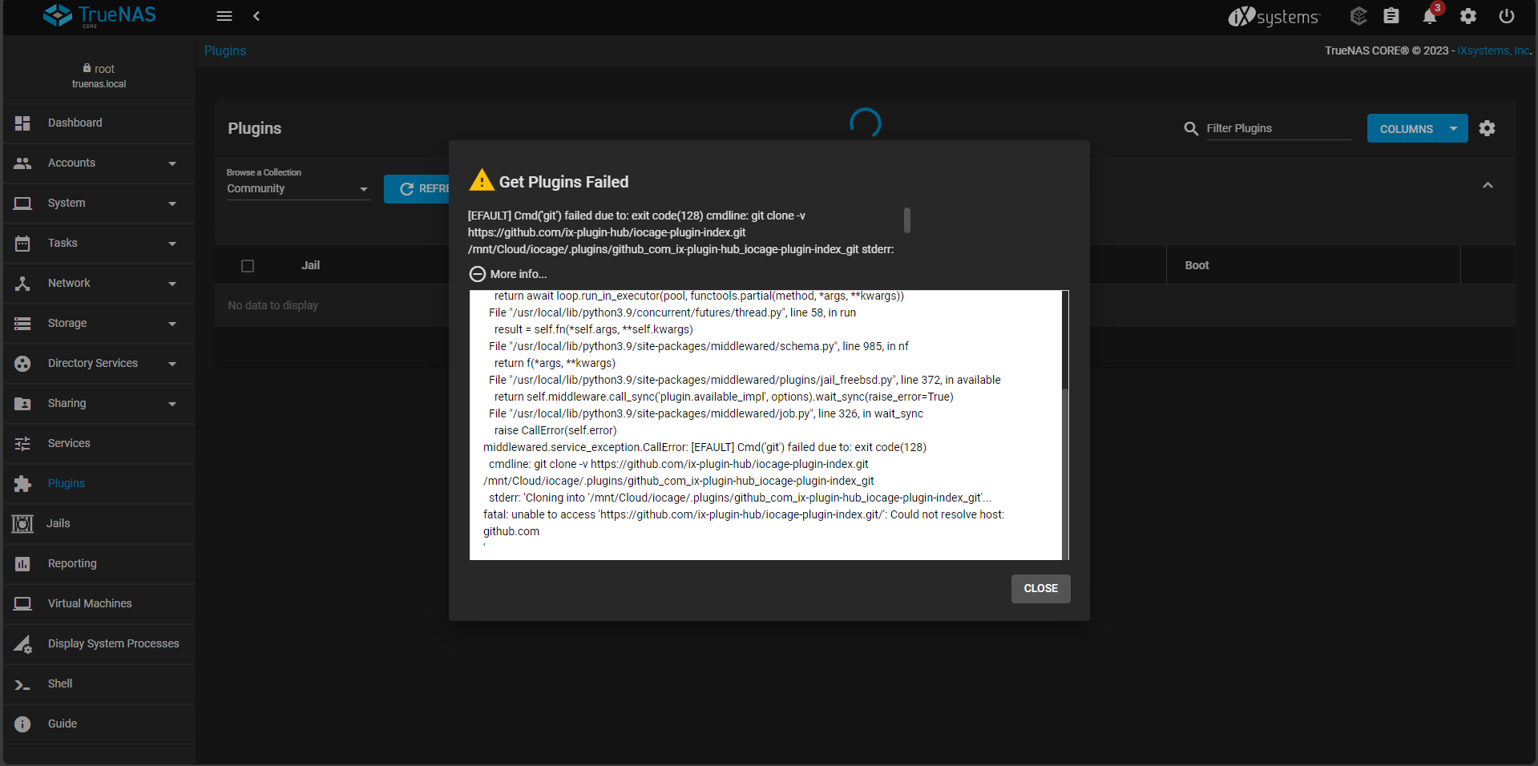Click the iXsystems logo

click(x=1273, y=16)
